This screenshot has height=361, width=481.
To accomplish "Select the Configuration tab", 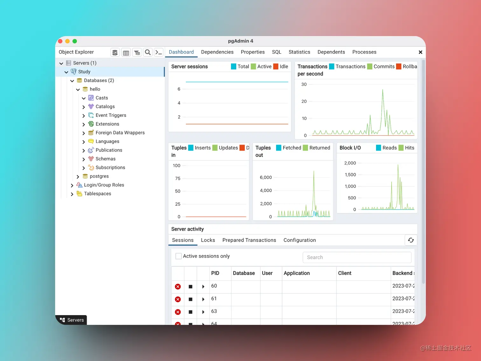I will click(x=300, y=240).
